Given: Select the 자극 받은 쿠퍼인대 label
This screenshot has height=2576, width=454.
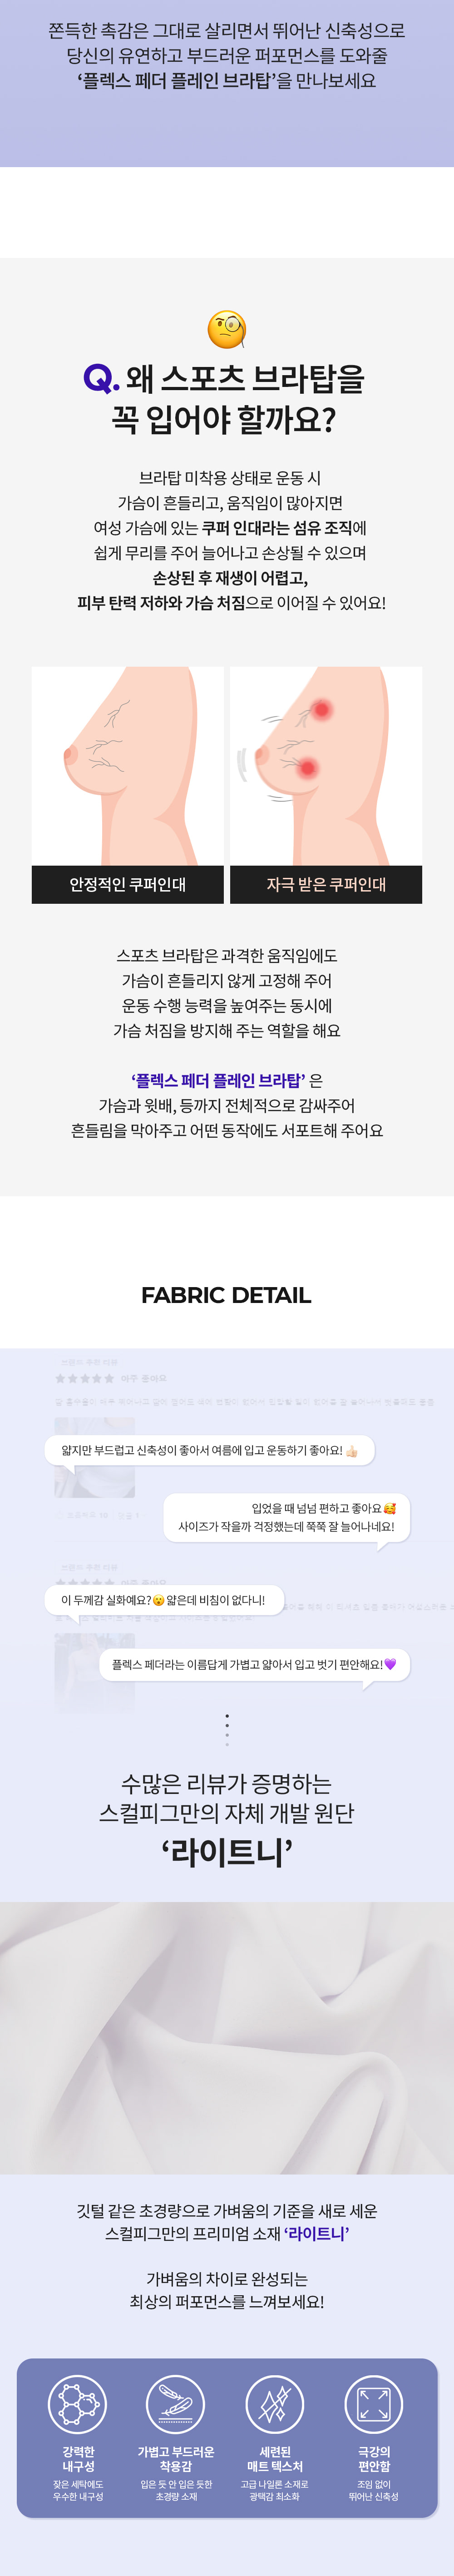Looking at the screenshot, I should click(326, 884).
